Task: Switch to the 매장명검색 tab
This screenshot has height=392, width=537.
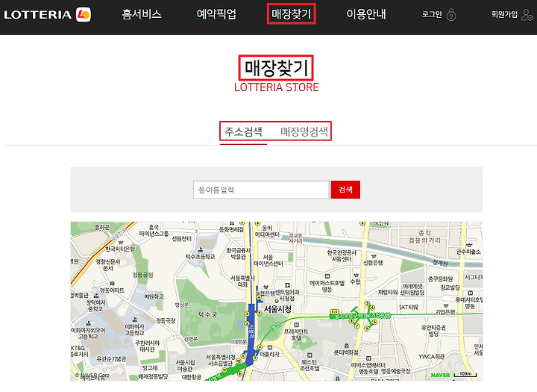Action: (304, 131)
